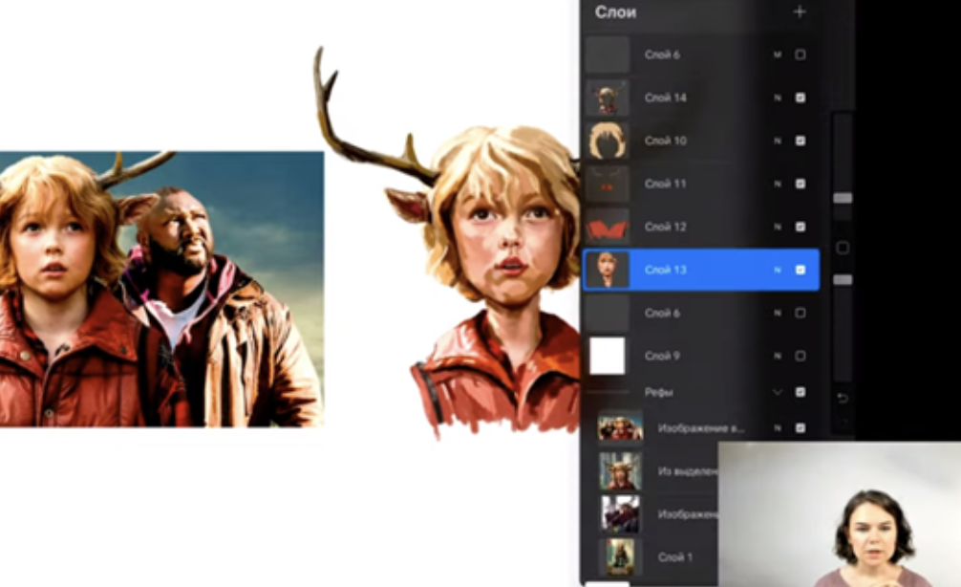Select the Рефы group name

click(659, 392)
